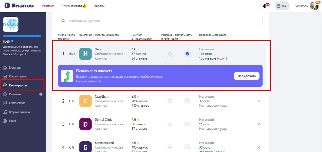
Task: Open the 0 ₽ wallet balance
Action: coord(282,6)
